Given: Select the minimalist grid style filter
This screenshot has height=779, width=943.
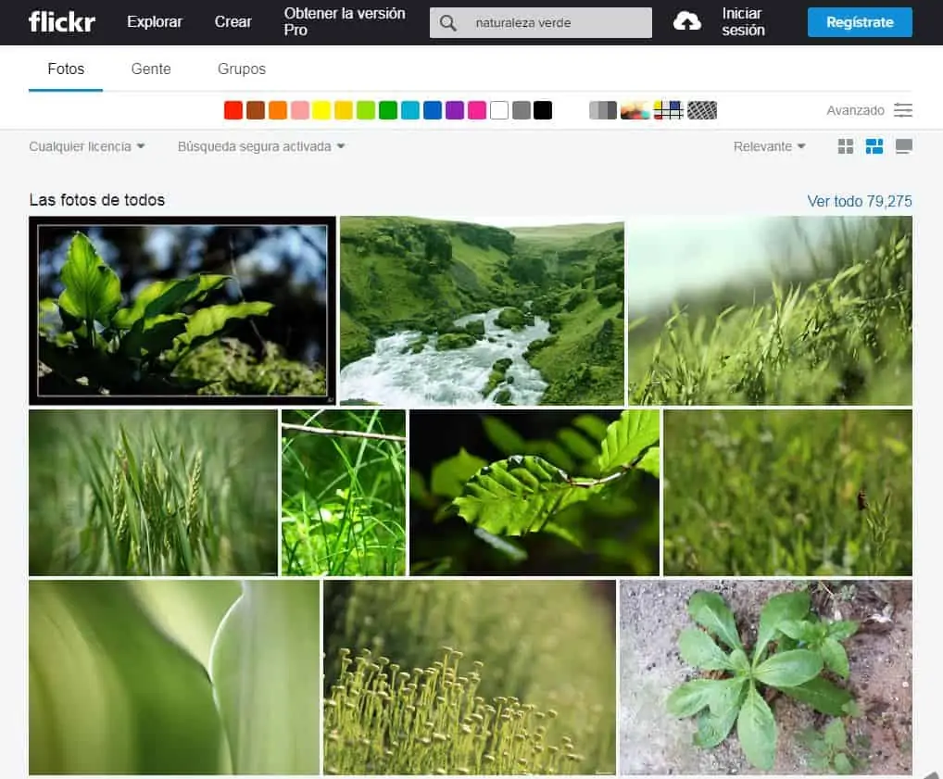Looking at the screenshot, I should pyautogui.click(x=668, y=110).
